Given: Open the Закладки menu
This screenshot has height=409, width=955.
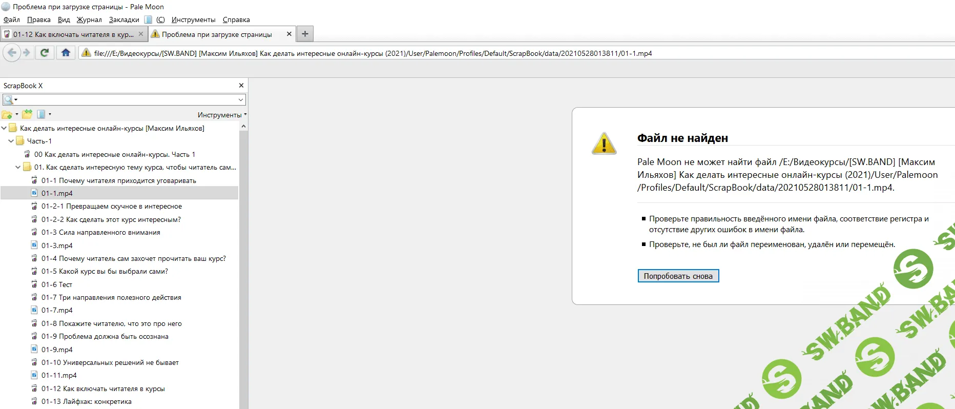Looking at the screenshot, I should pos(124,20).
